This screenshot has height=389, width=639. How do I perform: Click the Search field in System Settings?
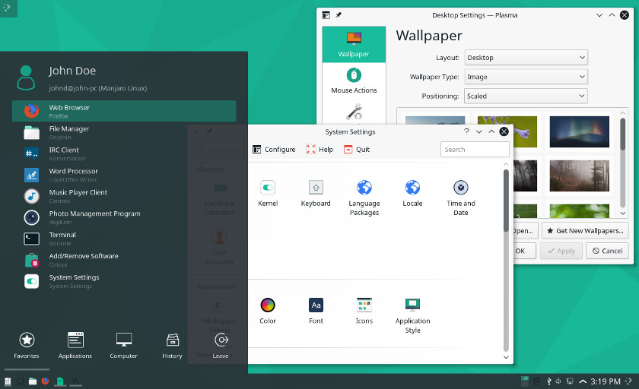[x=475, y=150]
